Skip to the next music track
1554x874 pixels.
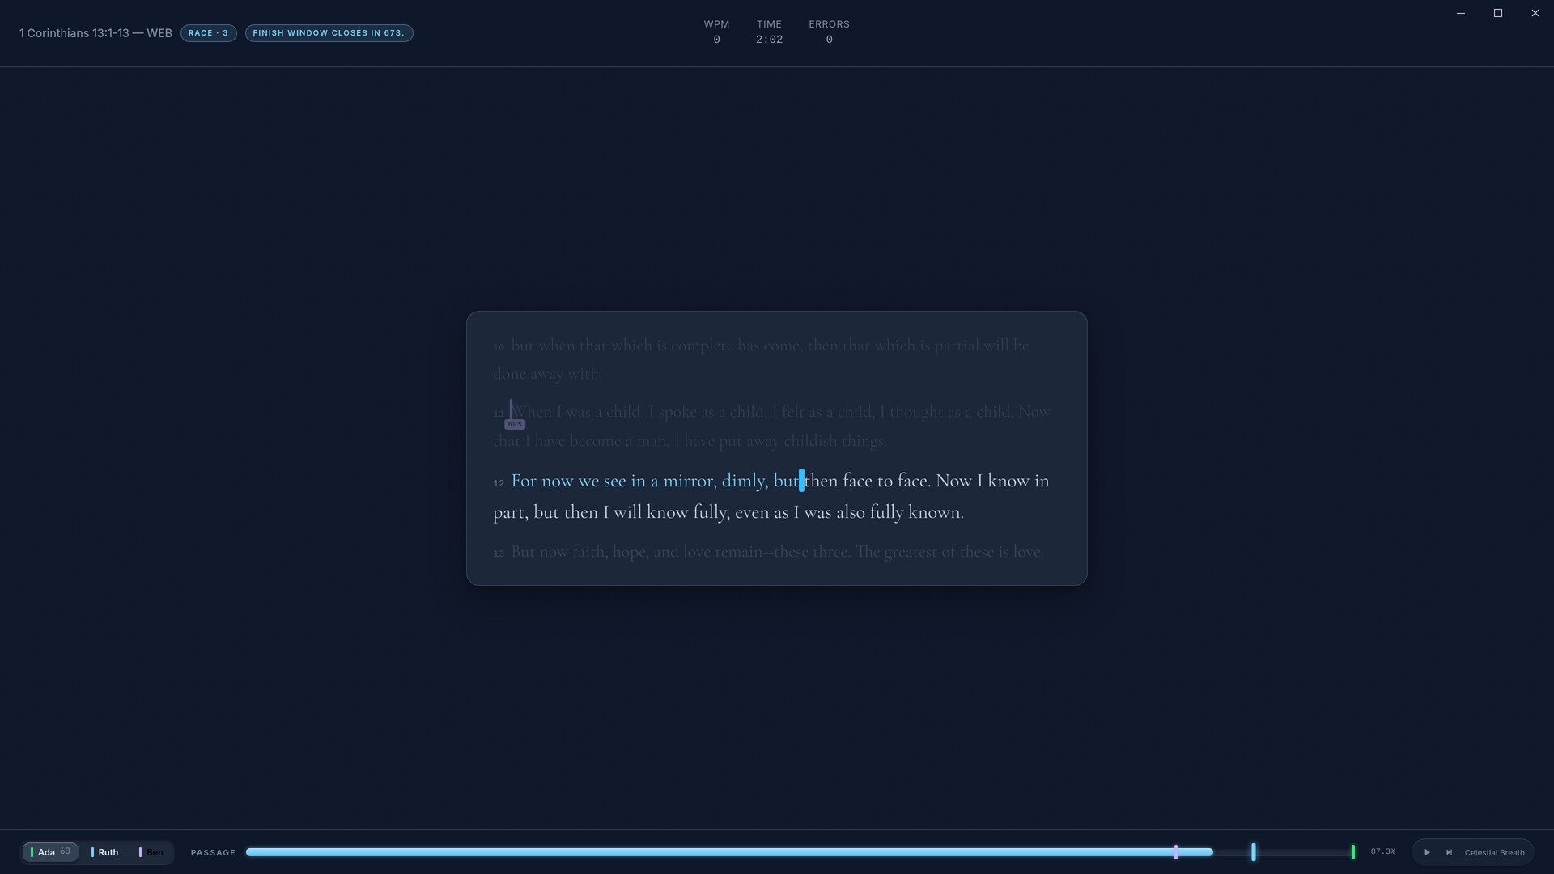coord(1449,852)
